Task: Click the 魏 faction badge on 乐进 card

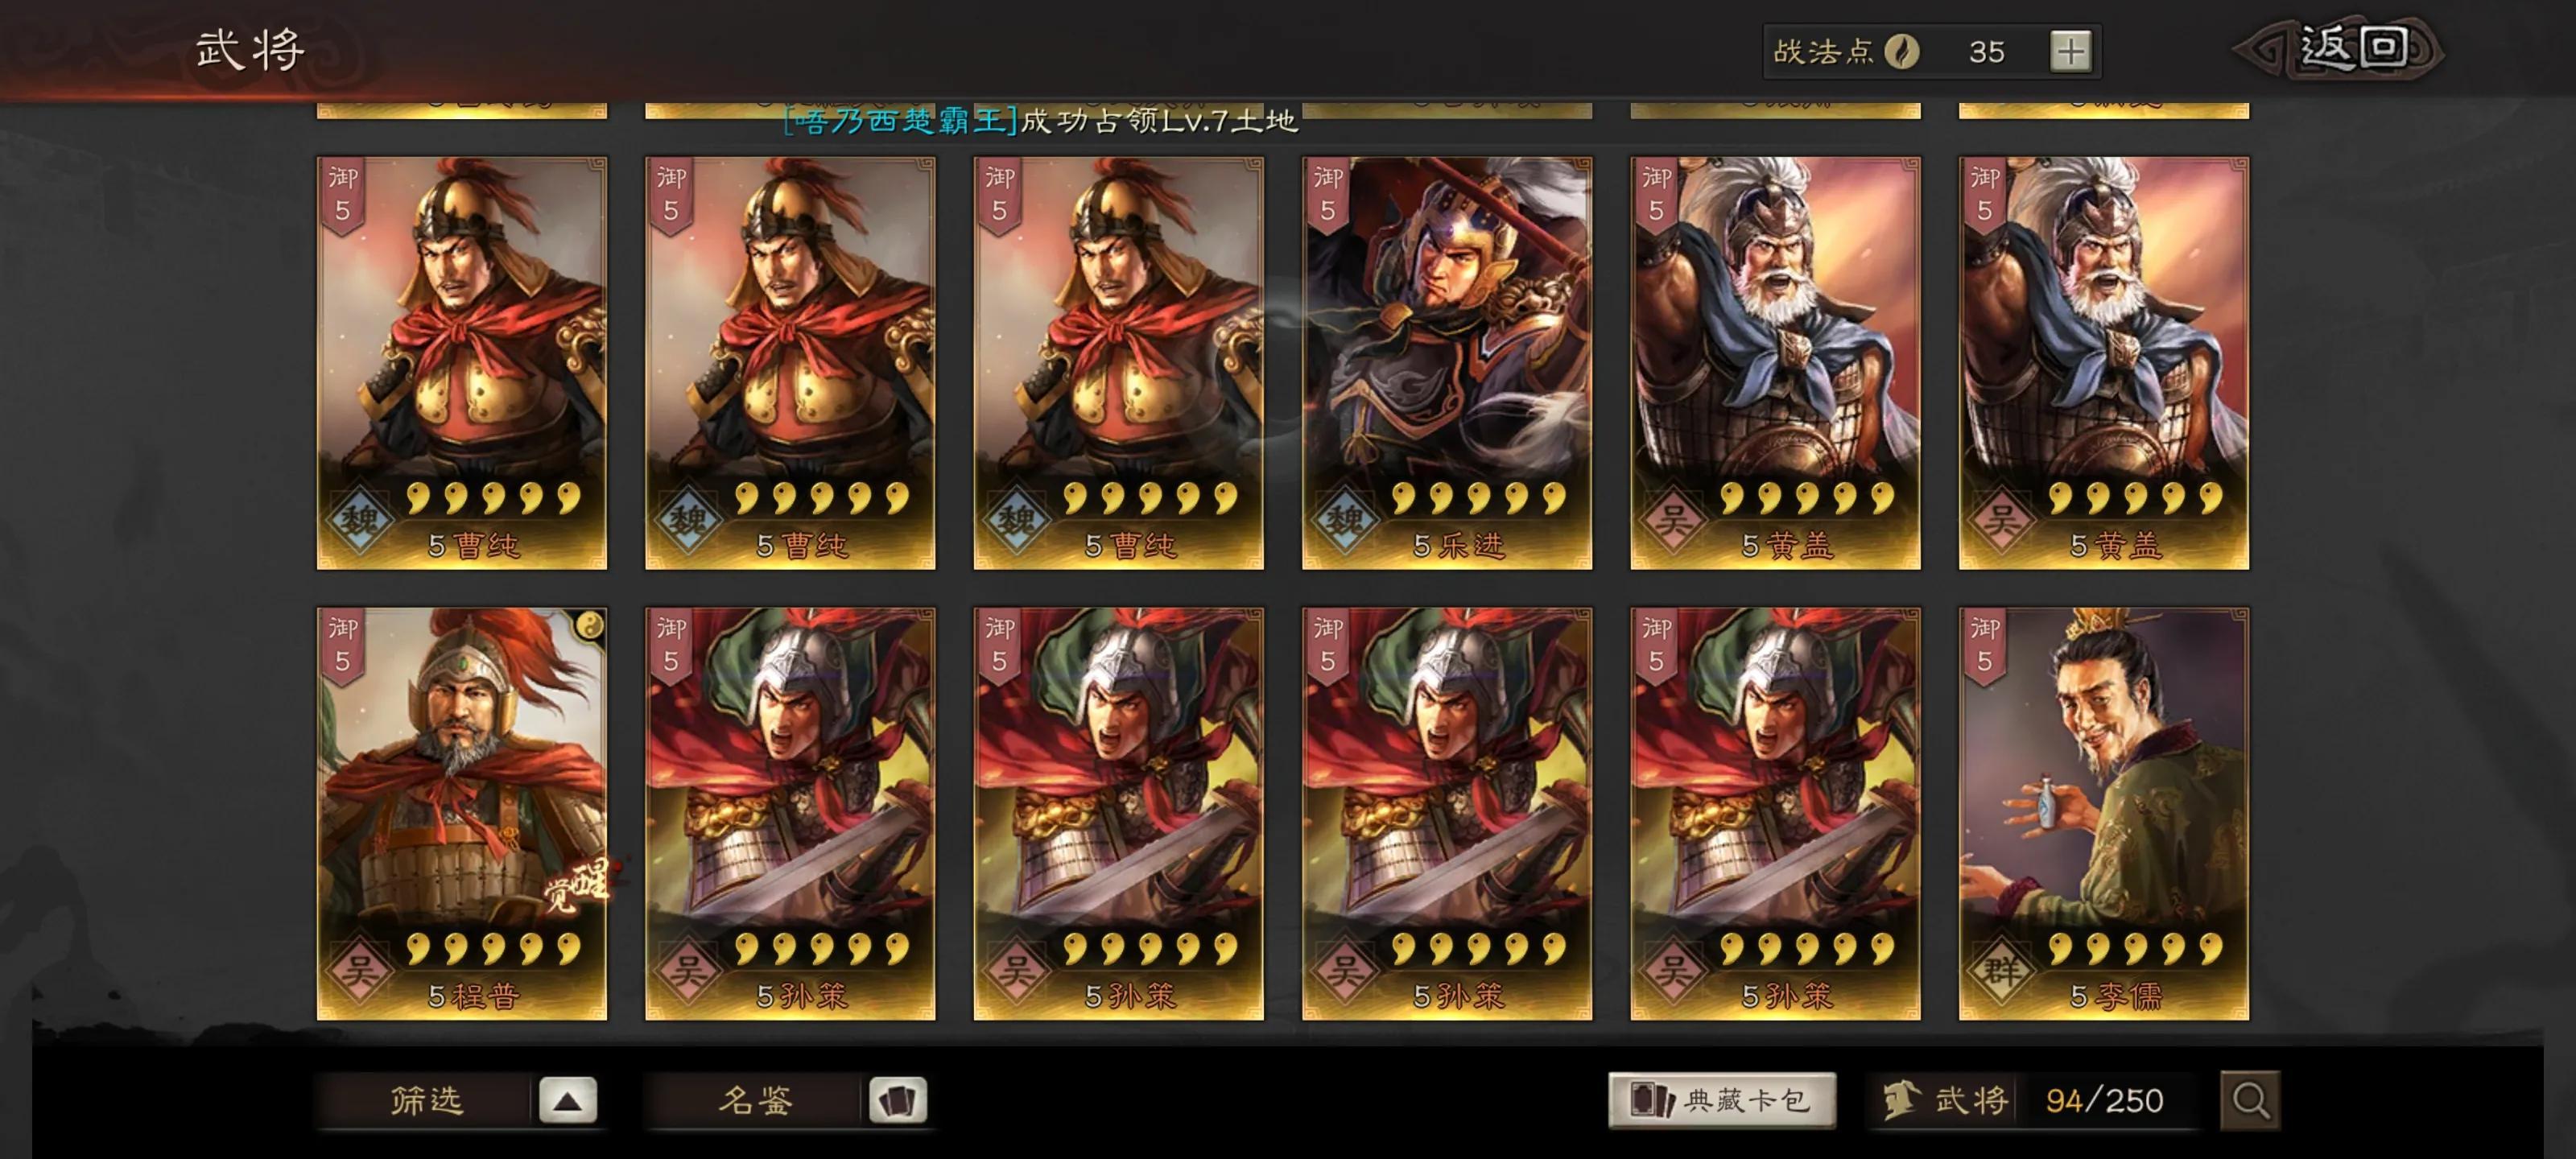Action: tap(1345, 519)
